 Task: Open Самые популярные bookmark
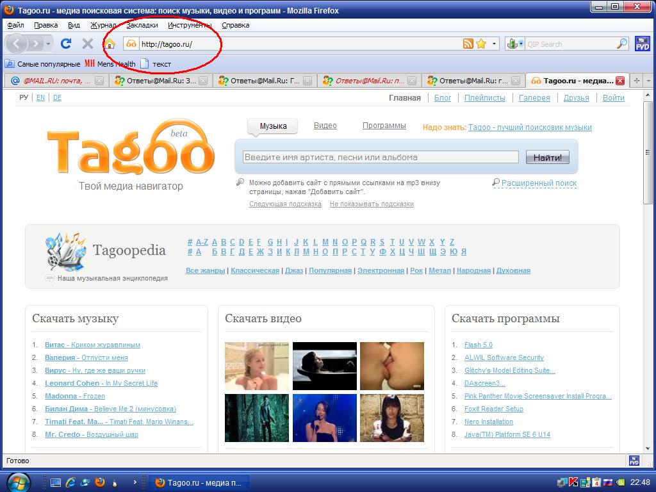coord(43,64)
